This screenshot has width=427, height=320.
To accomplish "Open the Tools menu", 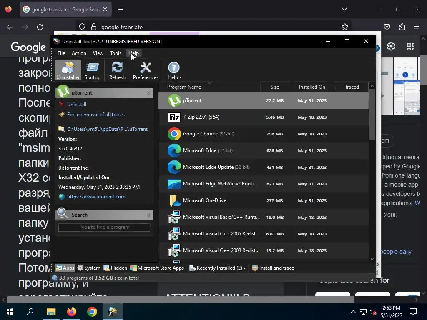I will pos(116,53).
